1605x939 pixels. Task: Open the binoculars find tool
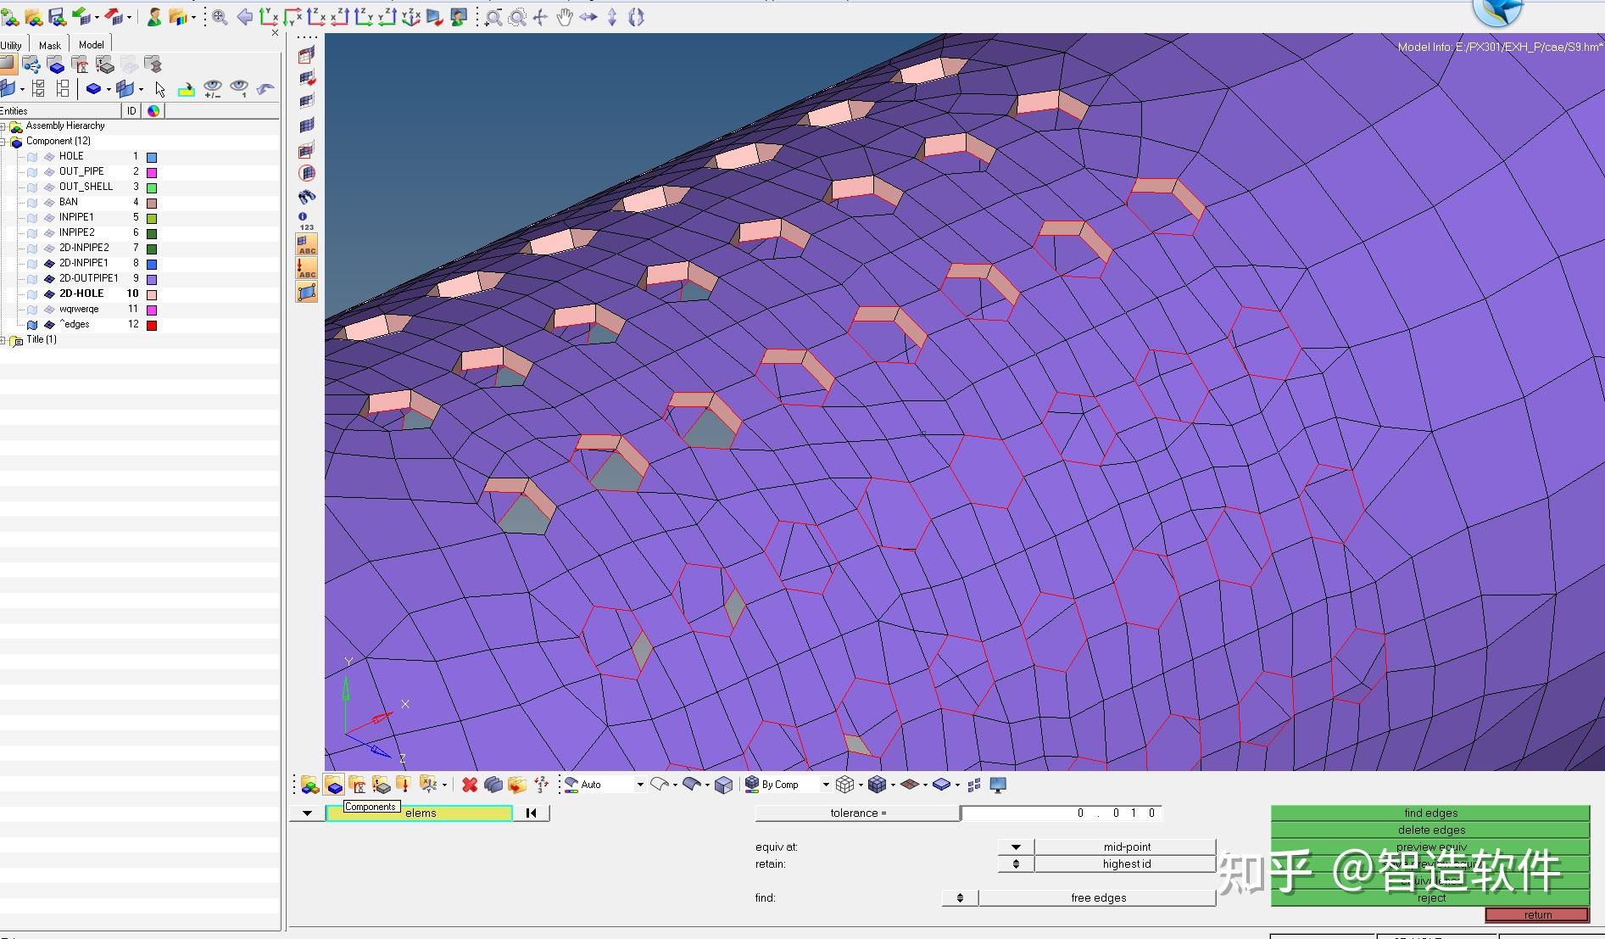click(x=307, y=197)
